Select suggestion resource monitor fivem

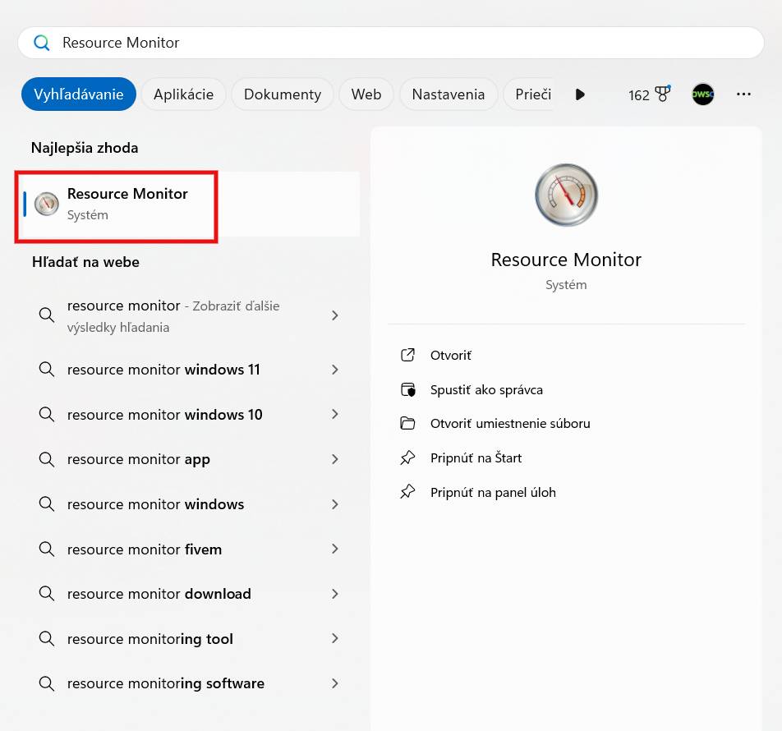190,549
